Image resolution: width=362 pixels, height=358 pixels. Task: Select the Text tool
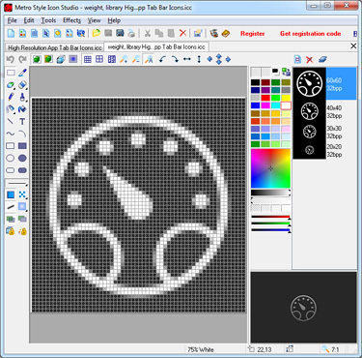coord(22,122)
